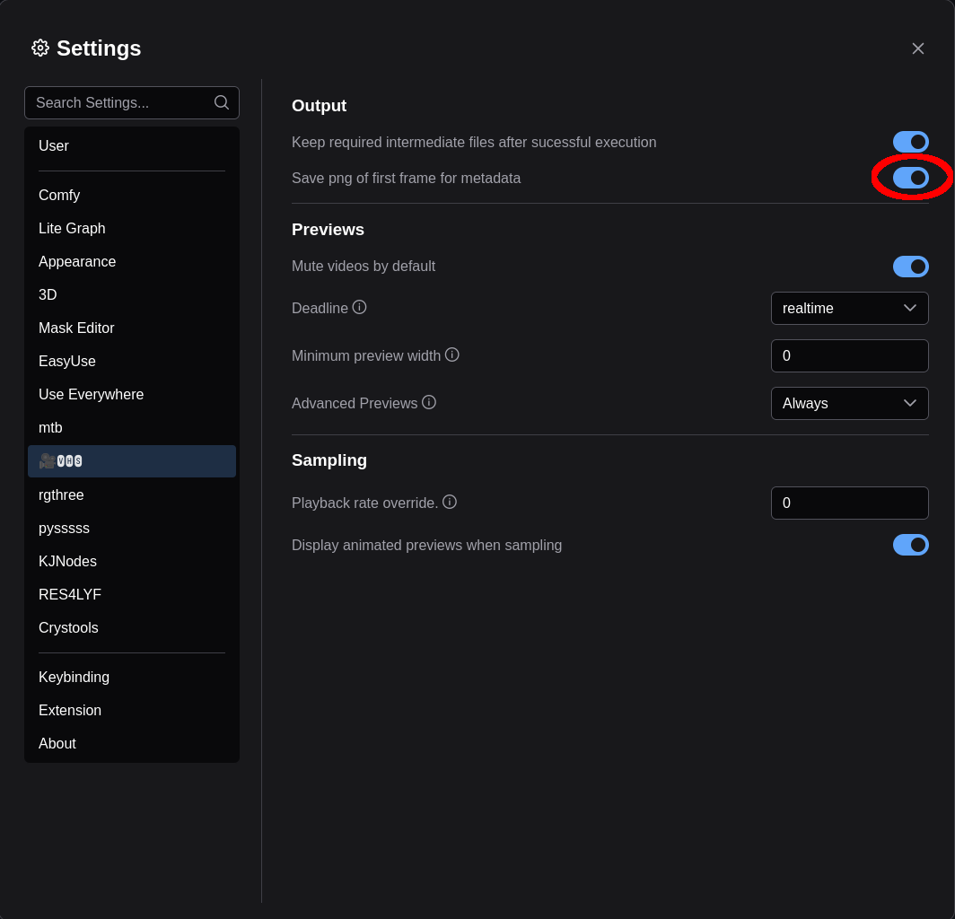Toggle keep required intermediate files setting
The image size is (955, 919).
(910, 142)
